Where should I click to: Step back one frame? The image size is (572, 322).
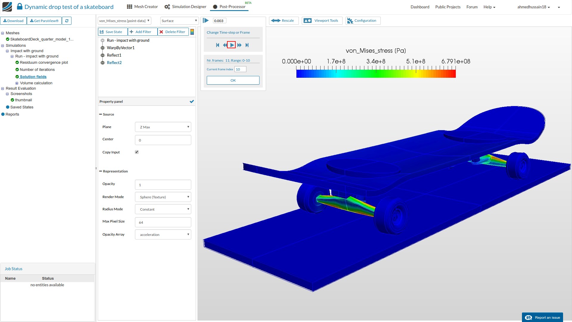coord(225,45)
